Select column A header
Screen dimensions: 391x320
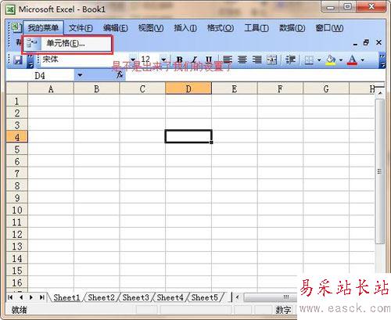click(x=51, y=89)
